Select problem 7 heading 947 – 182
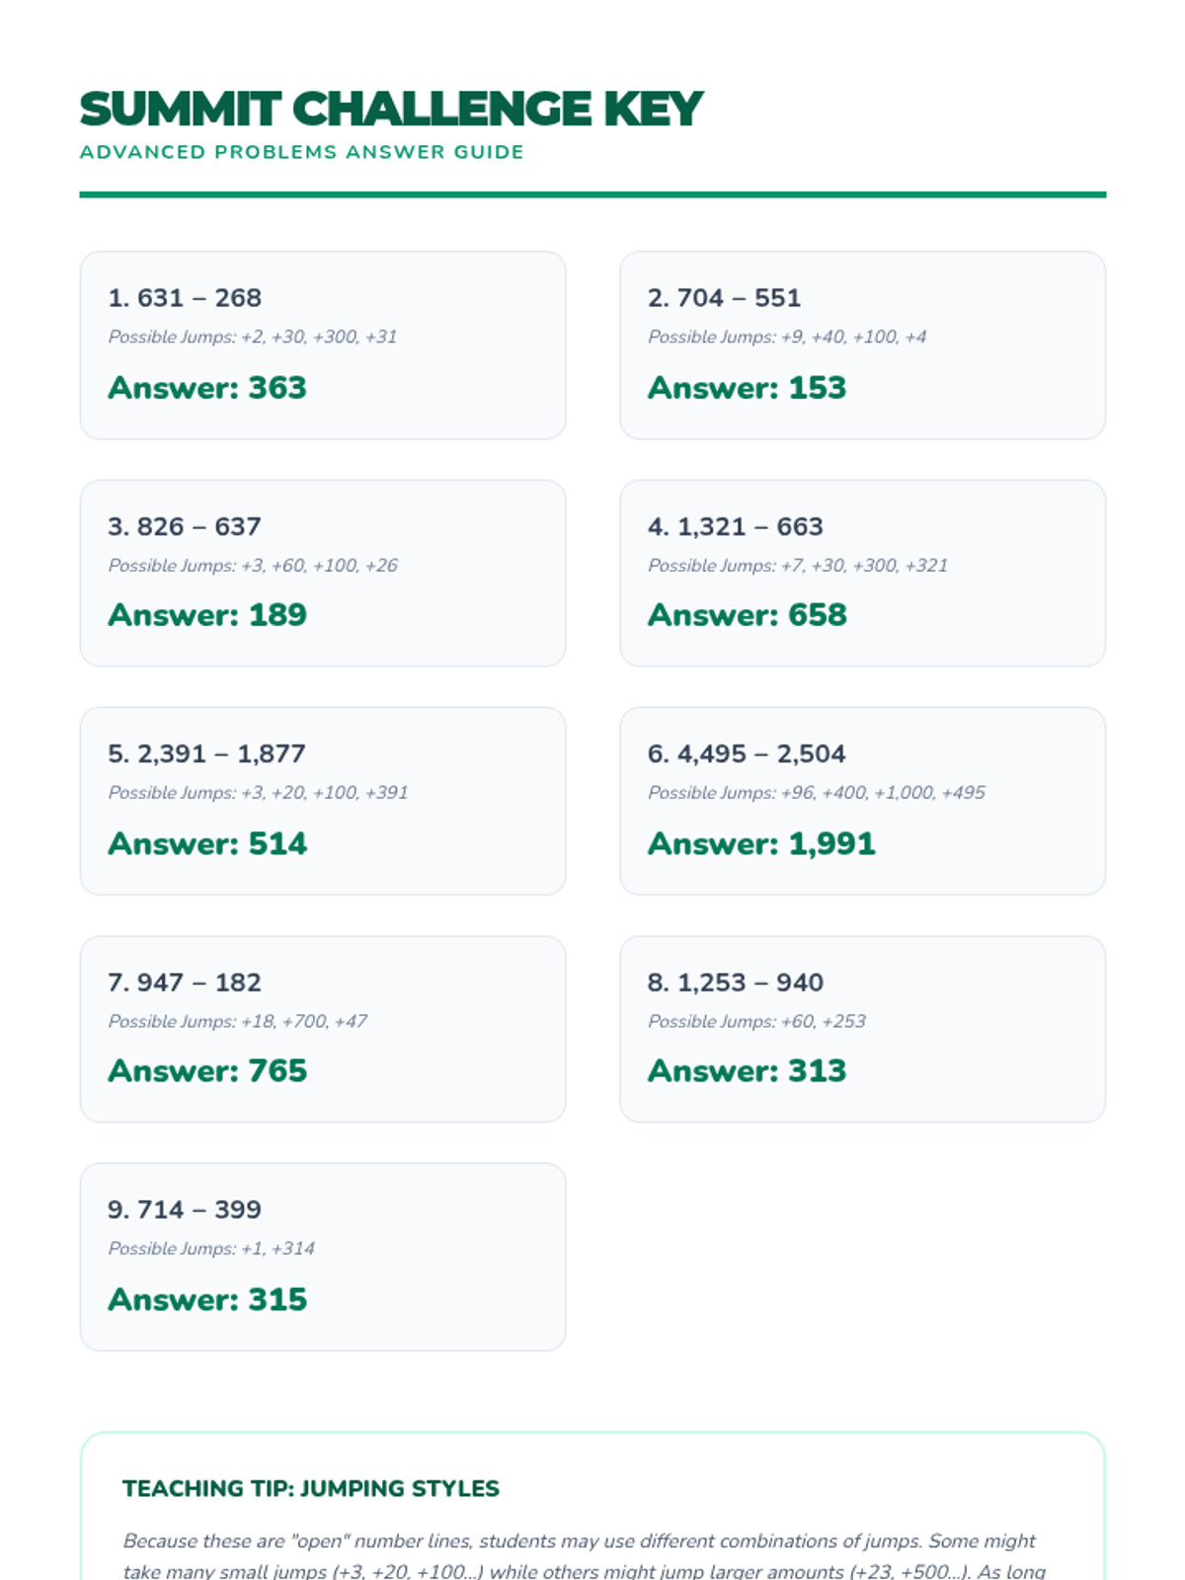Viewport: 1185px width, 1580px height. click(185, 983)
